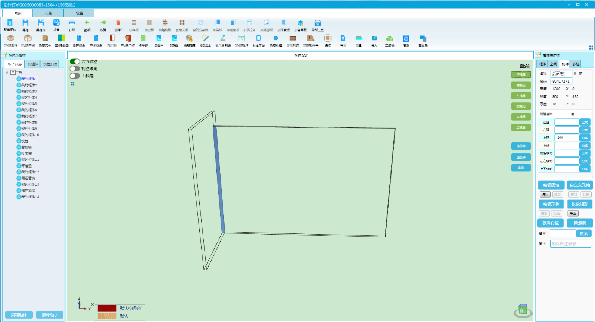Click the 自定义孔槽 button
This screenshot has height=322, width=595.
[x=580, y=185]
